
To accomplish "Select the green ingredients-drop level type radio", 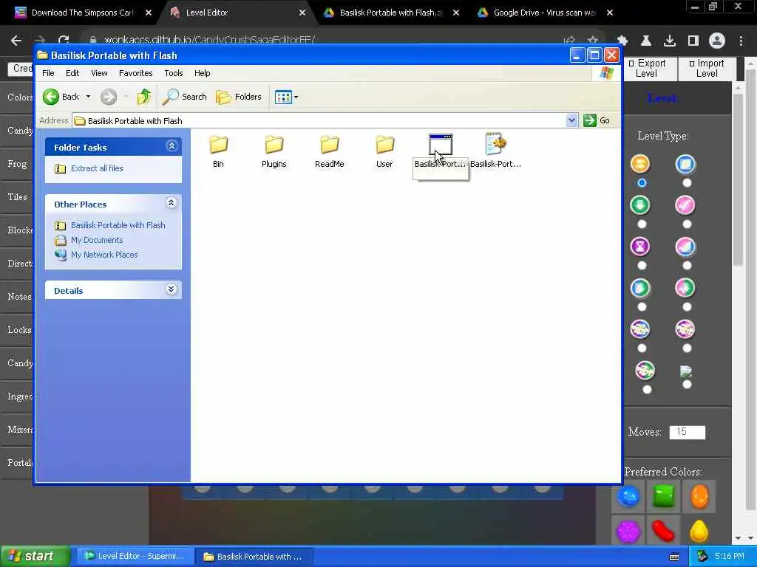I will (642, 224).
